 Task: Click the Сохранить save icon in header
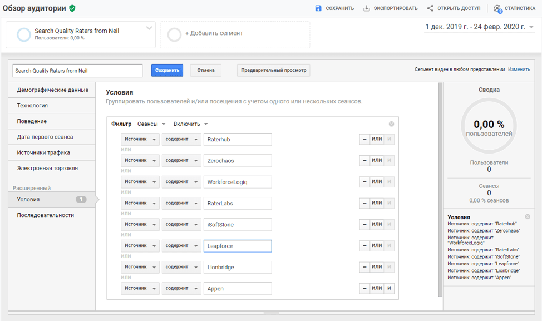coord(318,8)
